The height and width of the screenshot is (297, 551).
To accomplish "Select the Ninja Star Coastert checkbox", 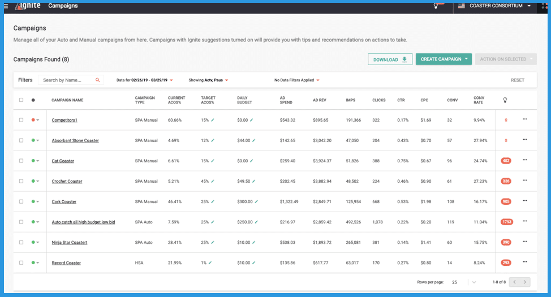I will 21,242.
